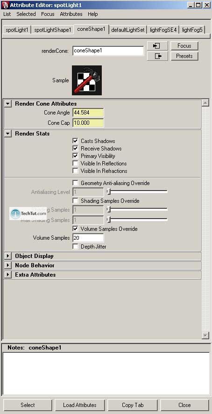Expand the Extra Attributes section
The image size is (212, 414).
pos(8,275)
